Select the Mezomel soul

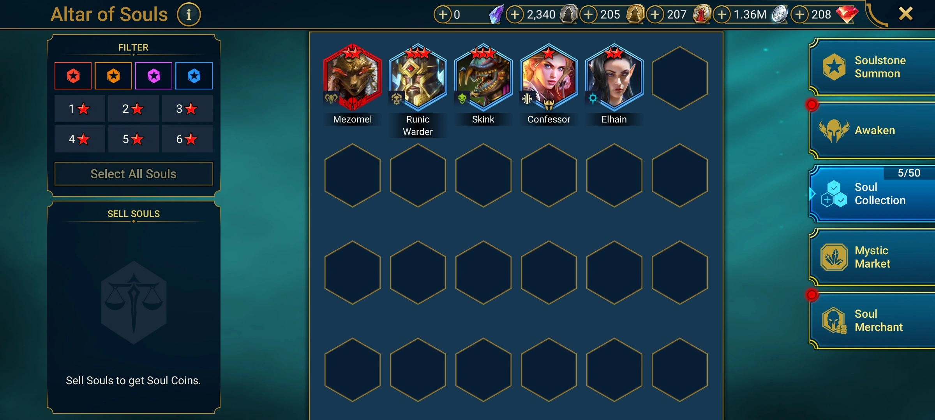coord(353,77)
